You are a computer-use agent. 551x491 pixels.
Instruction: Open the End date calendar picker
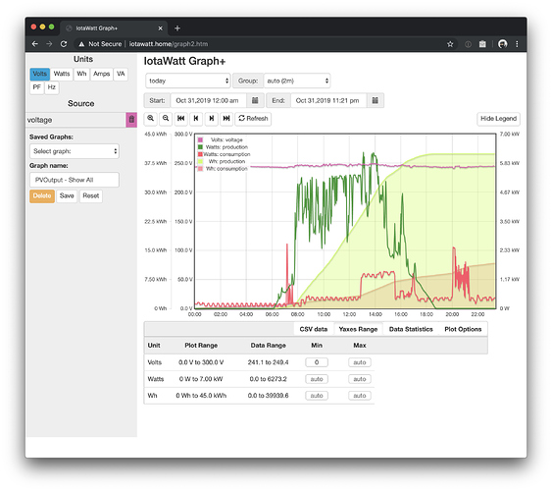376,101
